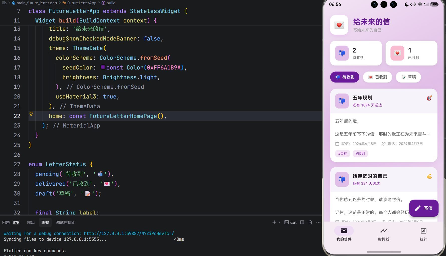
Task: Click the 还有 334 天送达 countdown text
Action: [x=366, y=183]
